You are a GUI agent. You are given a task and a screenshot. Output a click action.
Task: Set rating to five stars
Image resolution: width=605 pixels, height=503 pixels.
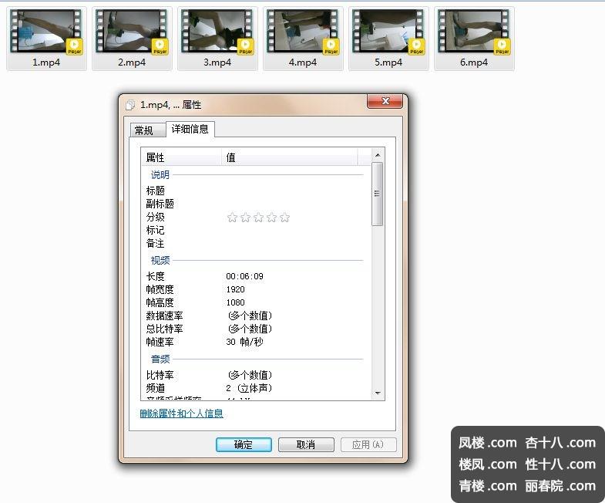pos(284,218)
